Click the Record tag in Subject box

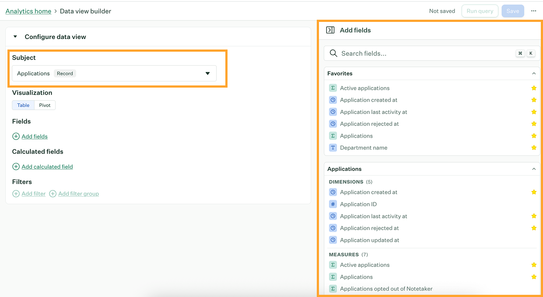(65, 74)
